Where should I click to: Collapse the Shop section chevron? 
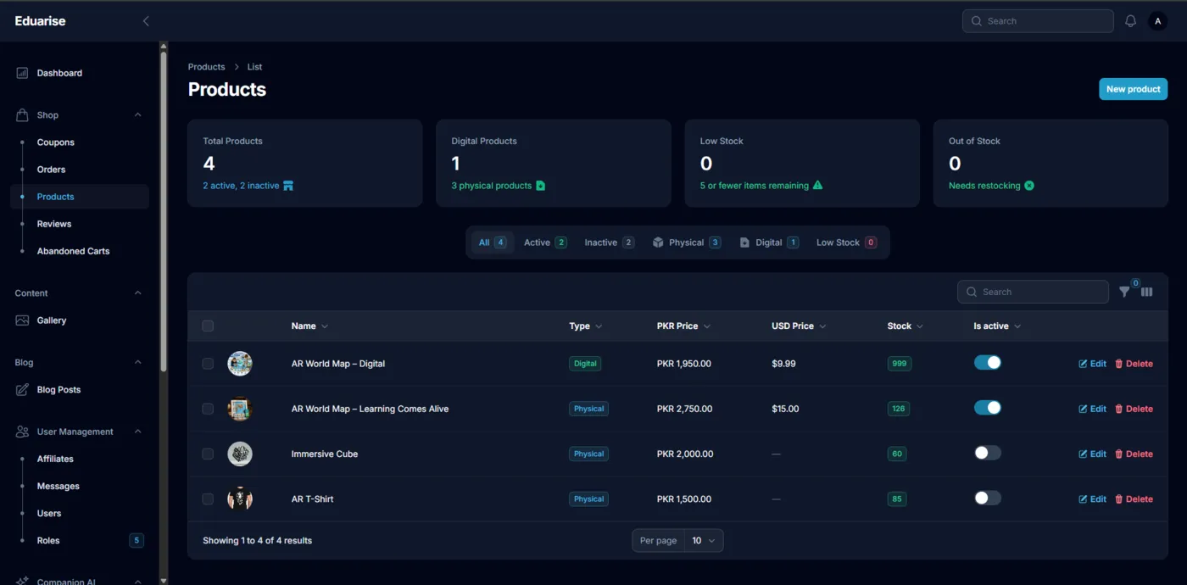(x=137, y=115)
